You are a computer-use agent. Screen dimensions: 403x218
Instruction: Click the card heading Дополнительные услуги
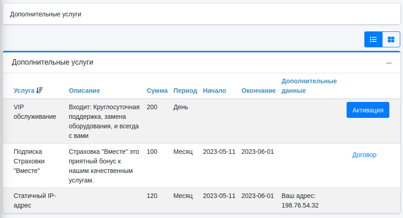(x=52, y=62)
